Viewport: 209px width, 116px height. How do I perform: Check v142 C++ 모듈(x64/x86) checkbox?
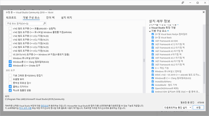click(x=10, y=28)
